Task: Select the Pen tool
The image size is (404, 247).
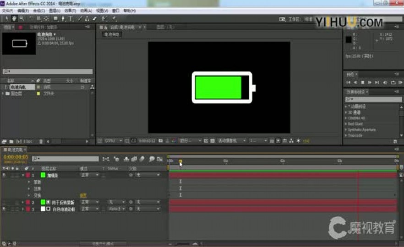Action: [x=63, y=18]
